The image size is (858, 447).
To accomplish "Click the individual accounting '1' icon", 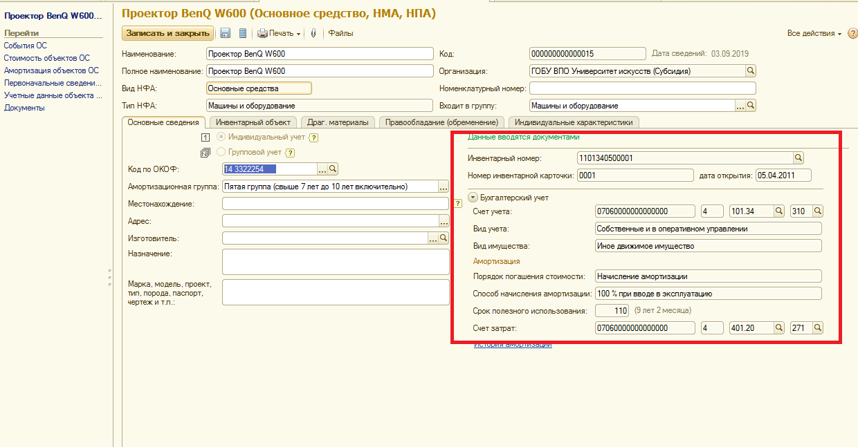I will coord(205,137).
